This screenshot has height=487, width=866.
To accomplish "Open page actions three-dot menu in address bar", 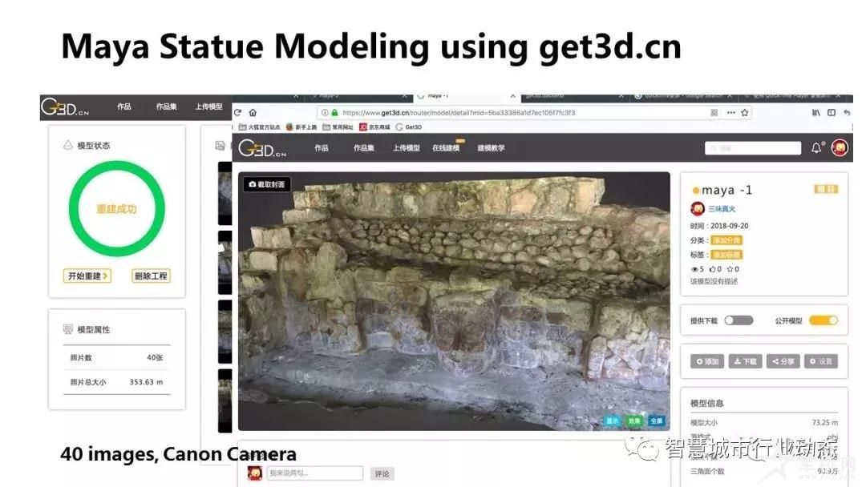I will [730, 112].
